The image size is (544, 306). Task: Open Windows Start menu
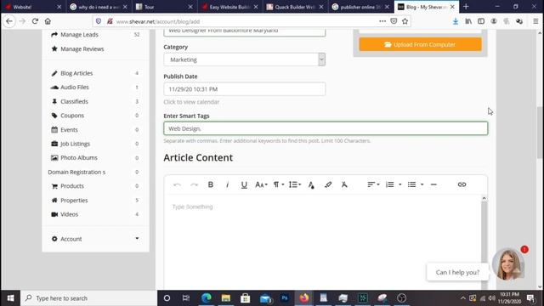pyautogui.click(x=10, y=298)
